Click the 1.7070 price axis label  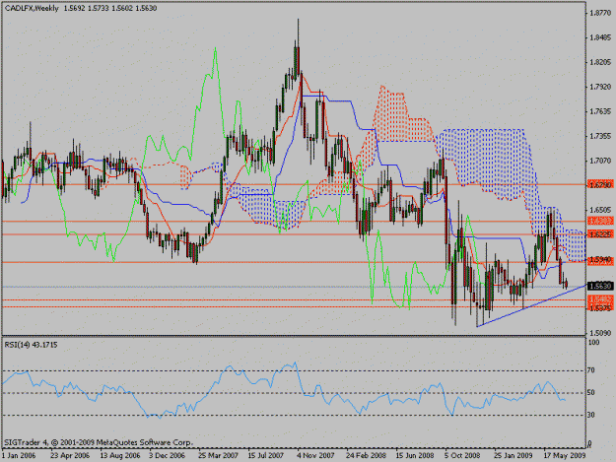600,161
